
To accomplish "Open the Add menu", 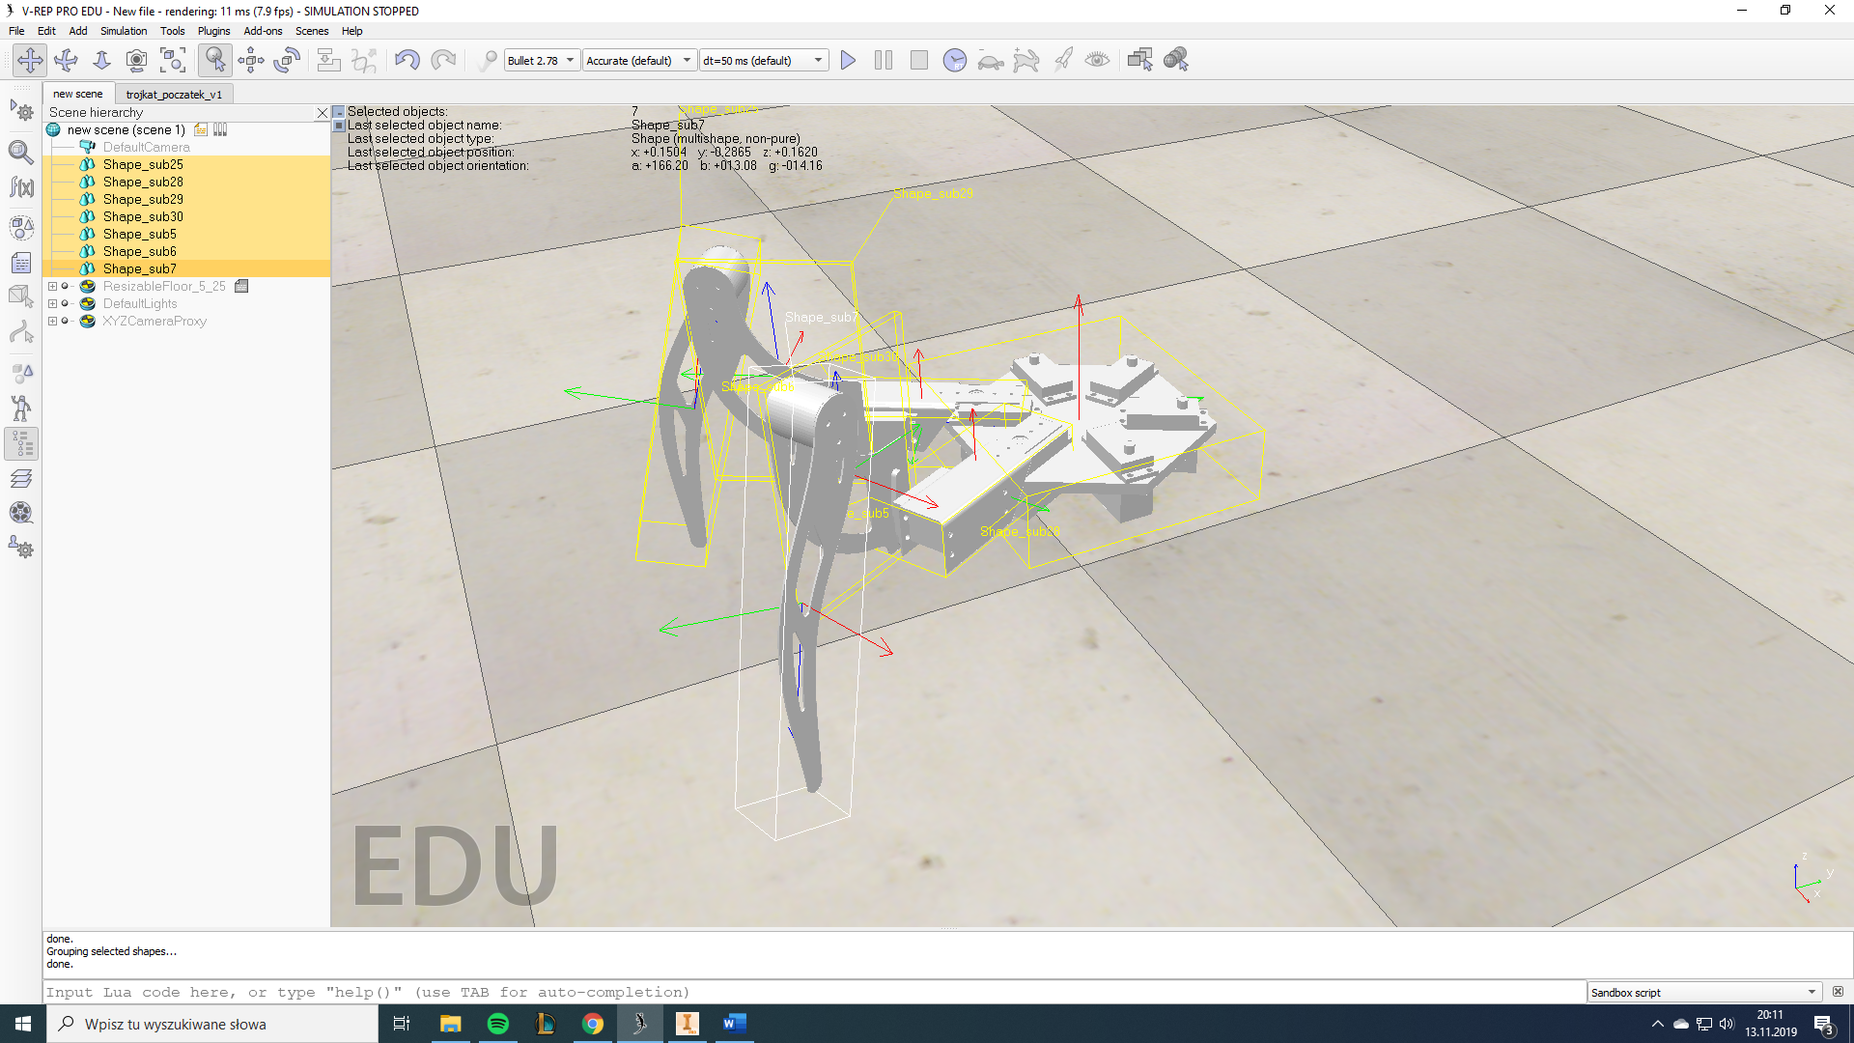I will pyautogui.click(x=78, y=31).
